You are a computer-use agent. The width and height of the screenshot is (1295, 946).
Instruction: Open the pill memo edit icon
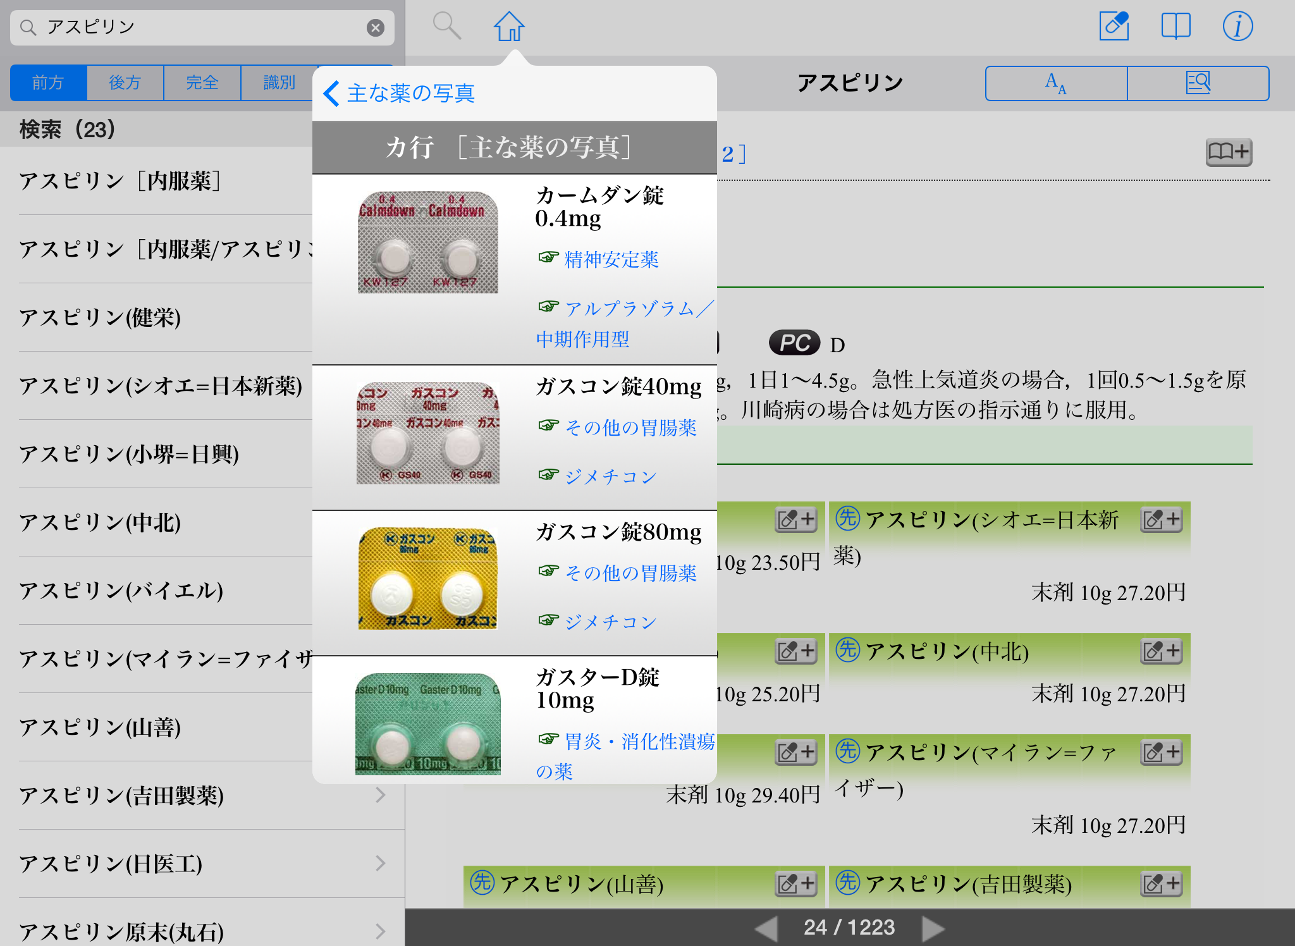pyautogui.click(x=1114, y=27)
